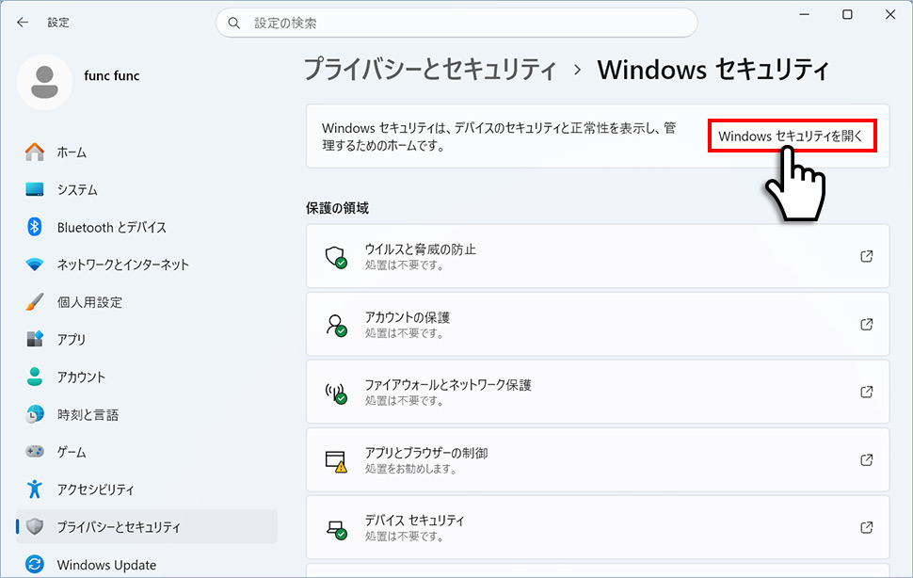
Task: Open システム settings category
Action: pyautogui.click(x=147, y=189)
